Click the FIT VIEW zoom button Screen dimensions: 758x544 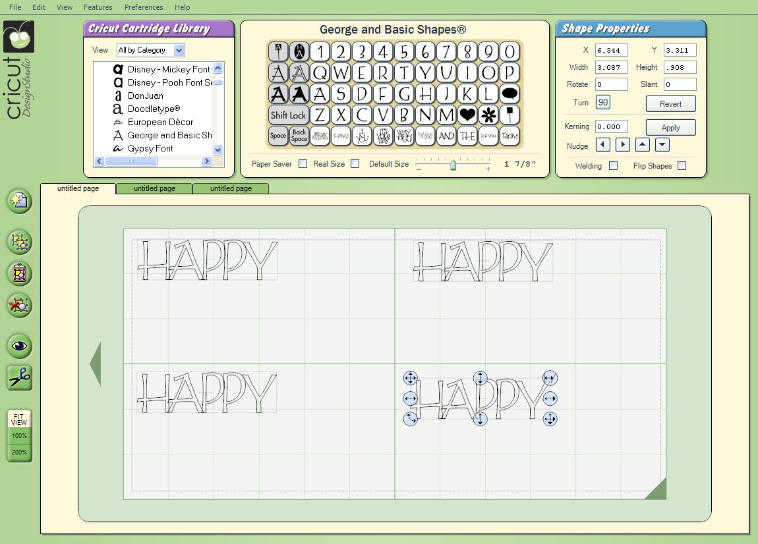tap(19, 419)
